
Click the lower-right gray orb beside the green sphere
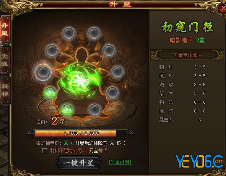(112, 93)
